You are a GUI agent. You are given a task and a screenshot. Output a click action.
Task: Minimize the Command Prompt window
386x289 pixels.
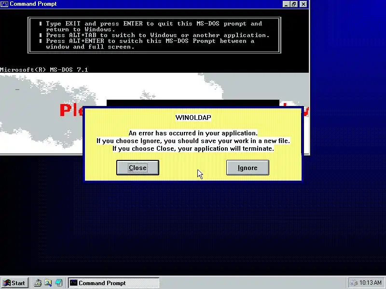[x=286, y=4]
